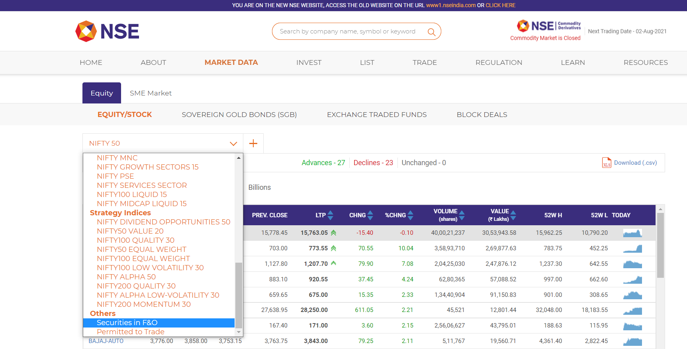
Task: Click the search magnifier icon
Action: click(x=431, y=32)
